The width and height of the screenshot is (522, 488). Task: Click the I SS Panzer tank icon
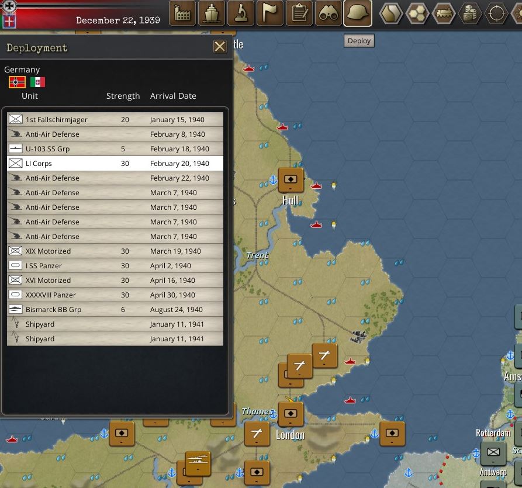coord(15,265)
